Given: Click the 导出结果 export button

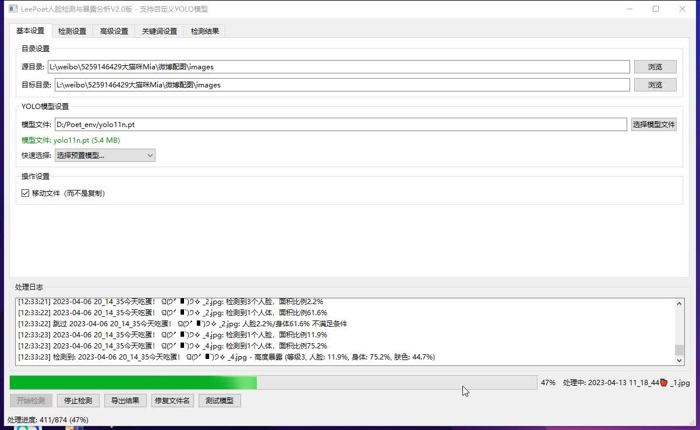Looking at the screenshot, I should coord(126,401).
